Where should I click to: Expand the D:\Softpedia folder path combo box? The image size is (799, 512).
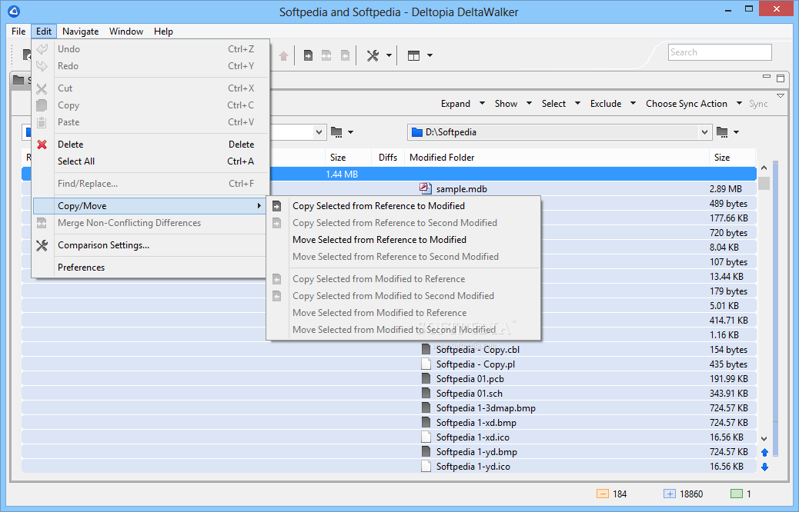tap(705, 132)
